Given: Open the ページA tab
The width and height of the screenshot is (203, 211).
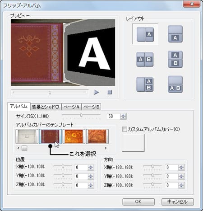Looking at the screenshot, I should click(x=71, y=107).
